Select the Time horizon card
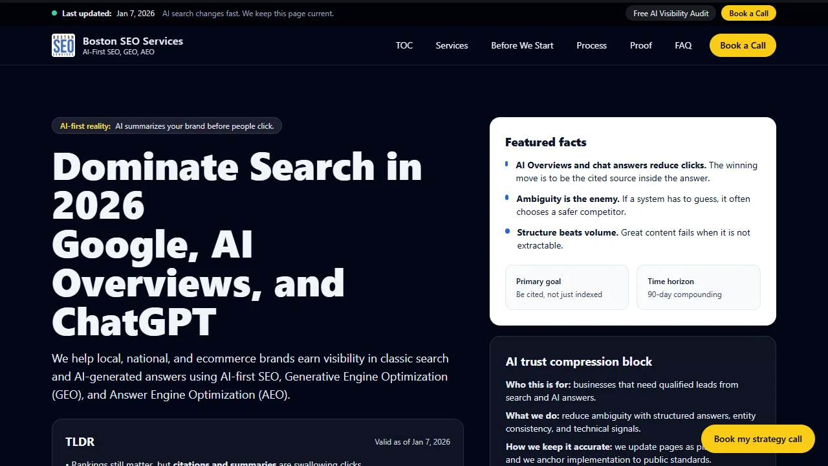Viewport: 828px width, 466px height. [698, 287]
